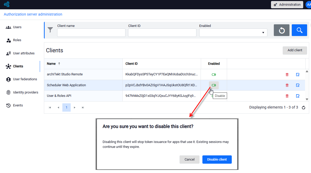Image resolution: width=311 pixels, height=173 pixels.
Task: Click table scrollbar up arrow
Action: pos(307,71)
